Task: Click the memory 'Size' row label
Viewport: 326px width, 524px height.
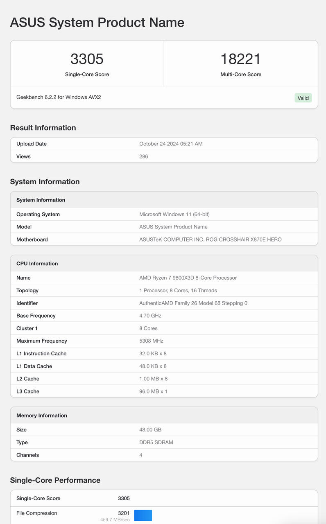Action: tap(22, 429)
